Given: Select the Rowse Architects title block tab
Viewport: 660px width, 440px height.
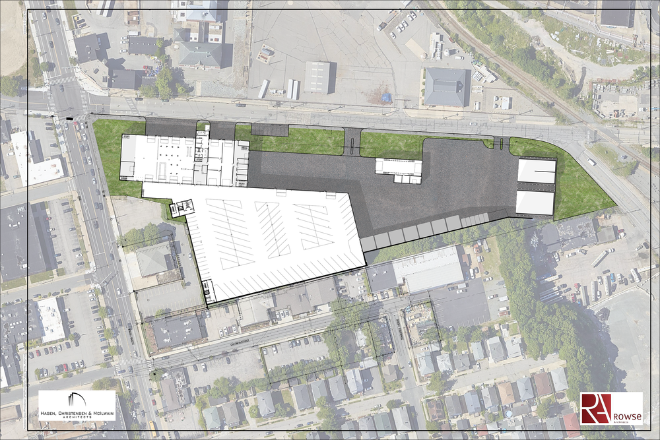Looking at the screenshot, I should pos(614,409).
